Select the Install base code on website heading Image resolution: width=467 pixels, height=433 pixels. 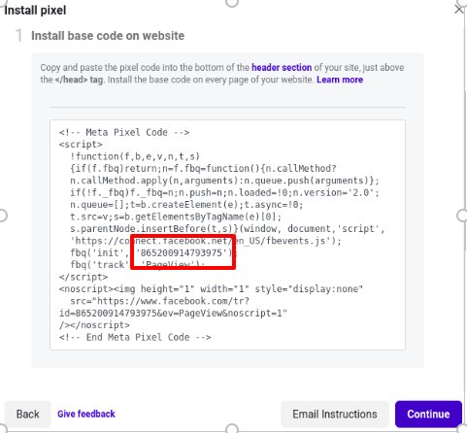tap(108, 36)
